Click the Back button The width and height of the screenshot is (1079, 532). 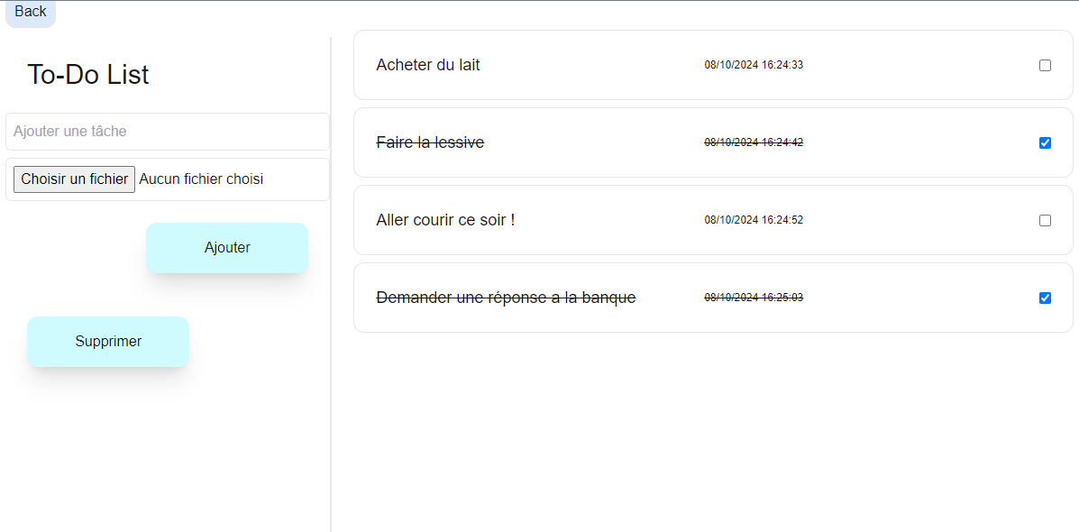[31, 12]
